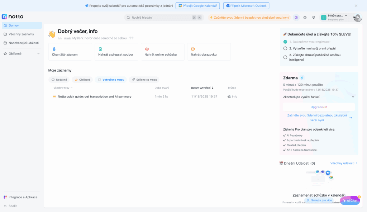Open the user avatar in top right
Viewport: 367px width, 212px height.
(357, 18)
